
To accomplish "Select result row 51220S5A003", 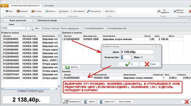I will tap(30, 43).
